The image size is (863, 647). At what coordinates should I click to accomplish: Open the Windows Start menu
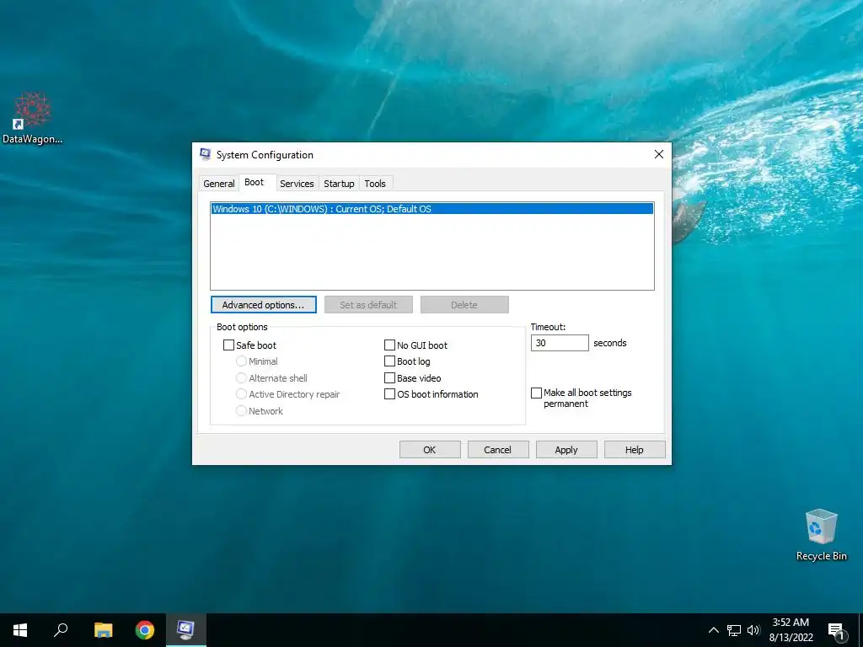tap(20, 630)
